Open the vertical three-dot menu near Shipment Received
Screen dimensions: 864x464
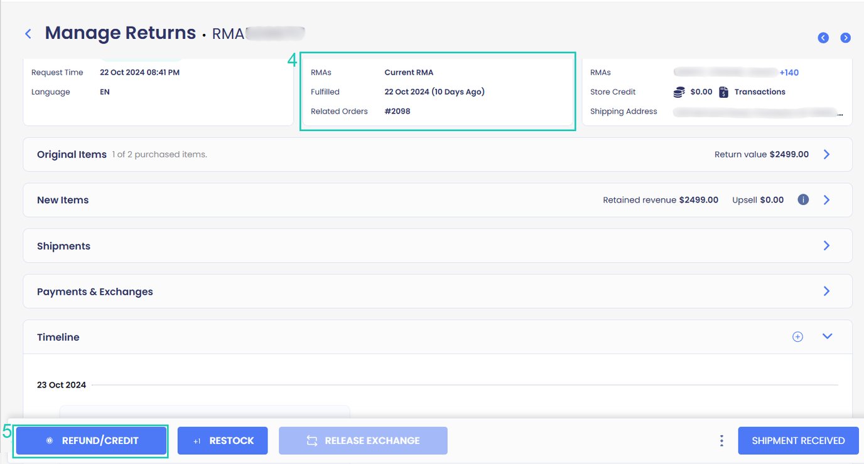721,440
